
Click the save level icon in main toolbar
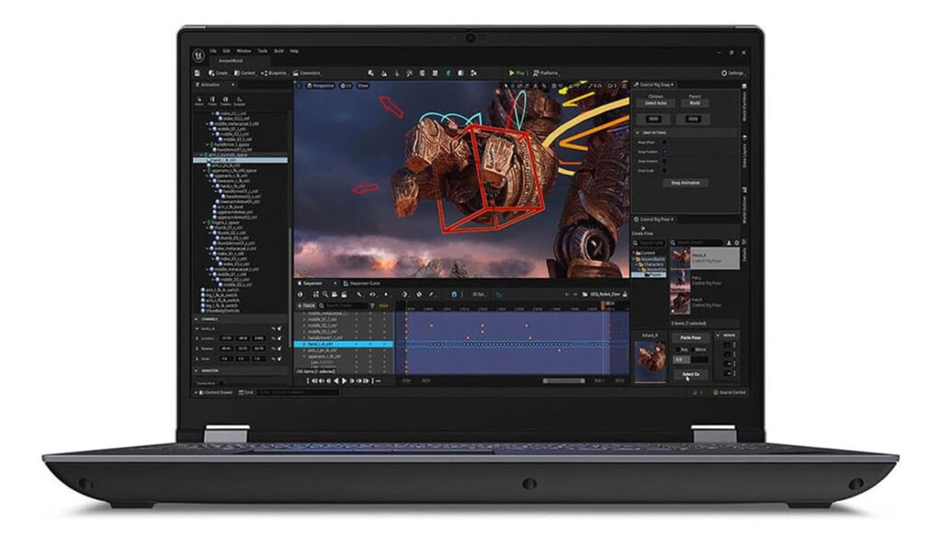coord(198,74)
